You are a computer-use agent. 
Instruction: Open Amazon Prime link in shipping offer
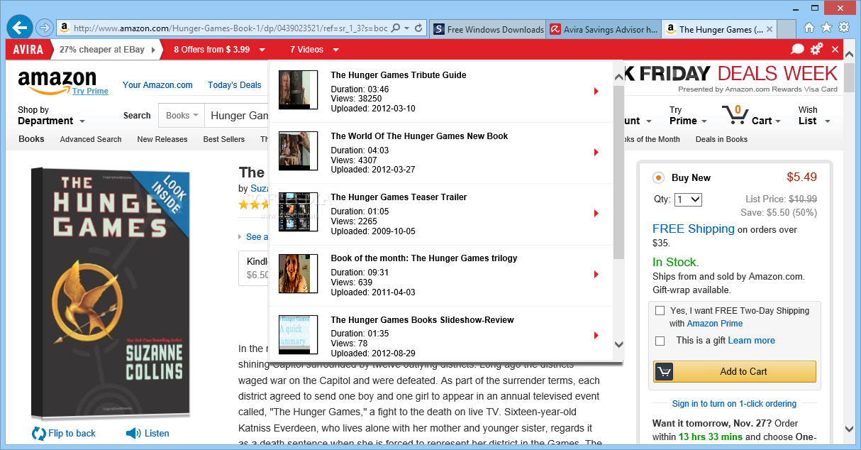coord(715,324)
